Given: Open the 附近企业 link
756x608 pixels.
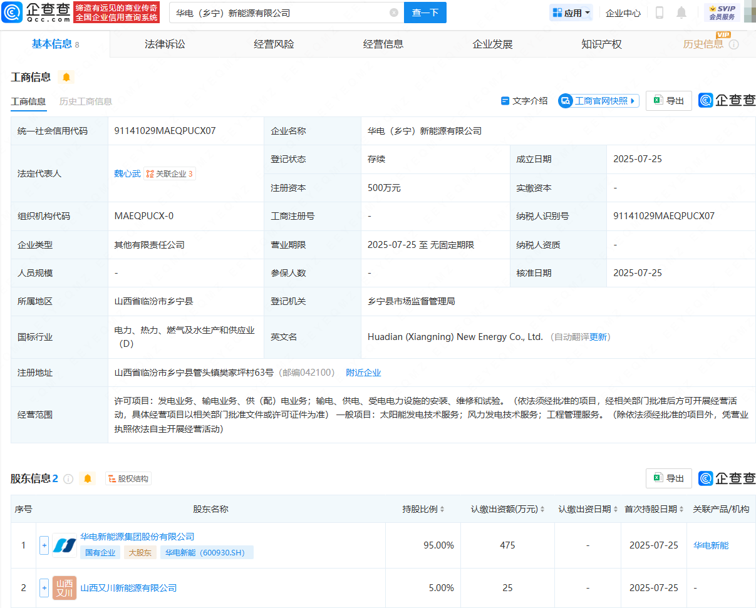Looking at the screenshot, I should pyautogui.click(x=363, y=372).
